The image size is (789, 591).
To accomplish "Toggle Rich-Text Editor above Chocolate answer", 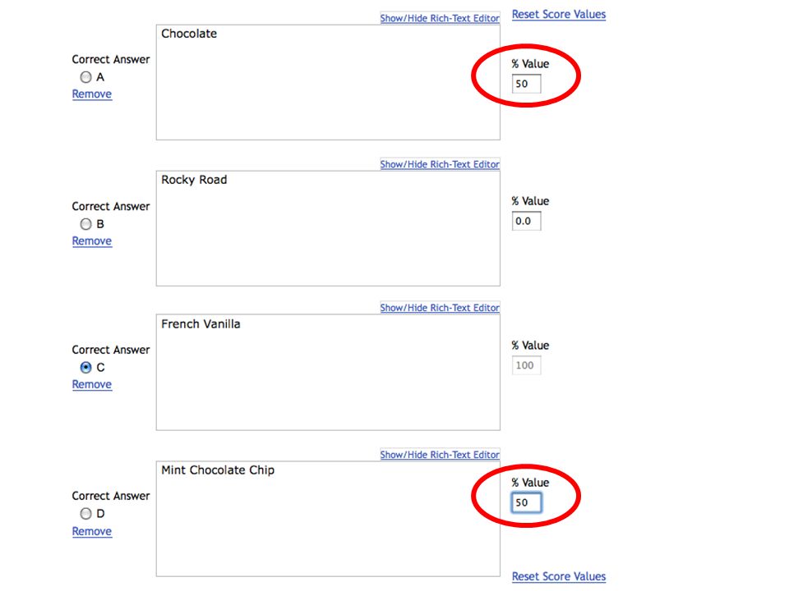I will (x=440, y=18).
